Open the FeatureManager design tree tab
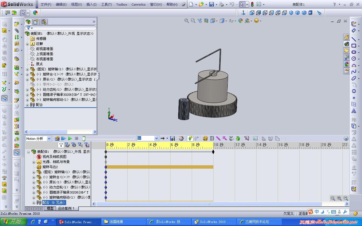Image resolution: width=362 pixels, height=226 pixels. pos(28,22)
